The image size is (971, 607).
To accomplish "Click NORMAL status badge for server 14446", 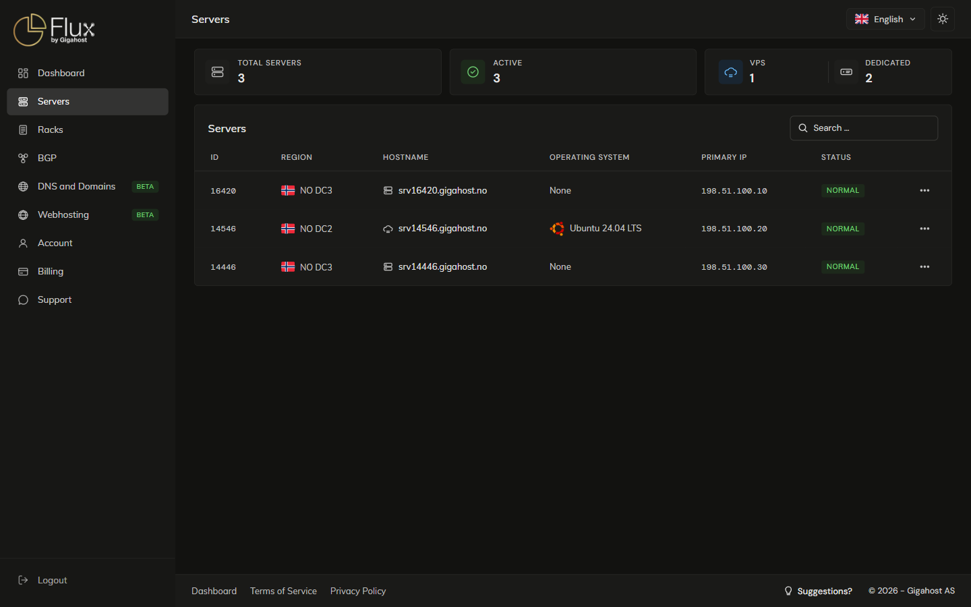I will (843, 266).
